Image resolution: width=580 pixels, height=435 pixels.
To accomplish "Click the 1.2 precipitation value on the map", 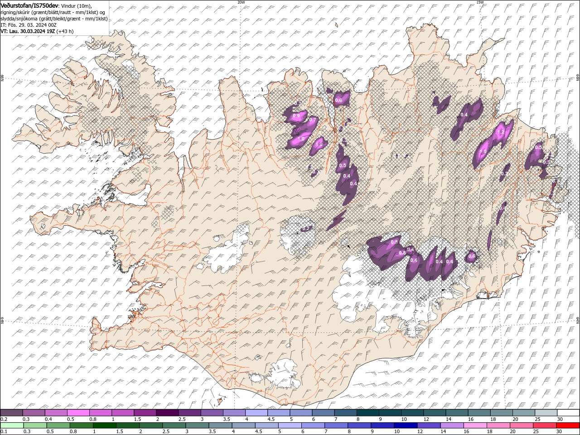I will (501, 132).
